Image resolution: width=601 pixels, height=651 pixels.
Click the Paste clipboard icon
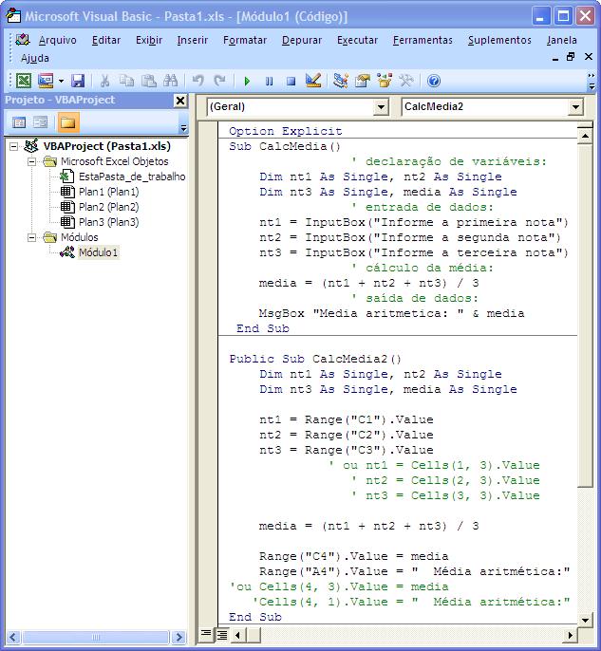pyautogui.click(x=149, y=81)
